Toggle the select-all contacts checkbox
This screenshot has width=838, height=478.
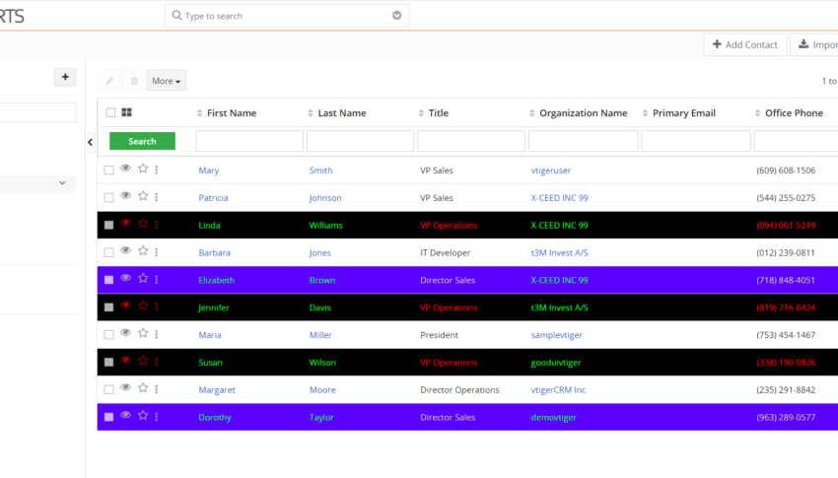[x=110, y=112]
